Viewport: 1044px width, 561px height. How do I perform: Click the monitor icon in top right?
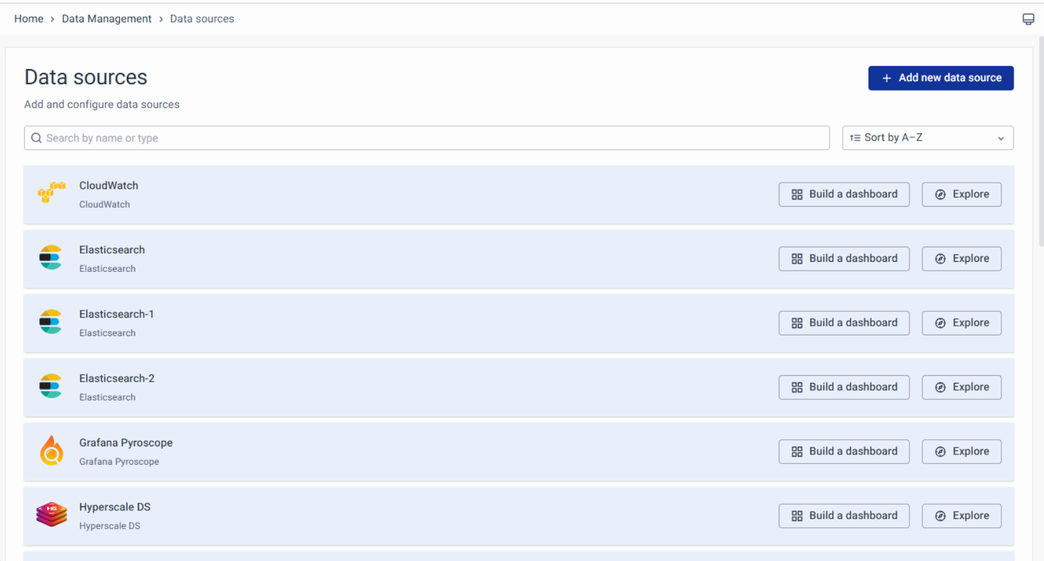1028,19
